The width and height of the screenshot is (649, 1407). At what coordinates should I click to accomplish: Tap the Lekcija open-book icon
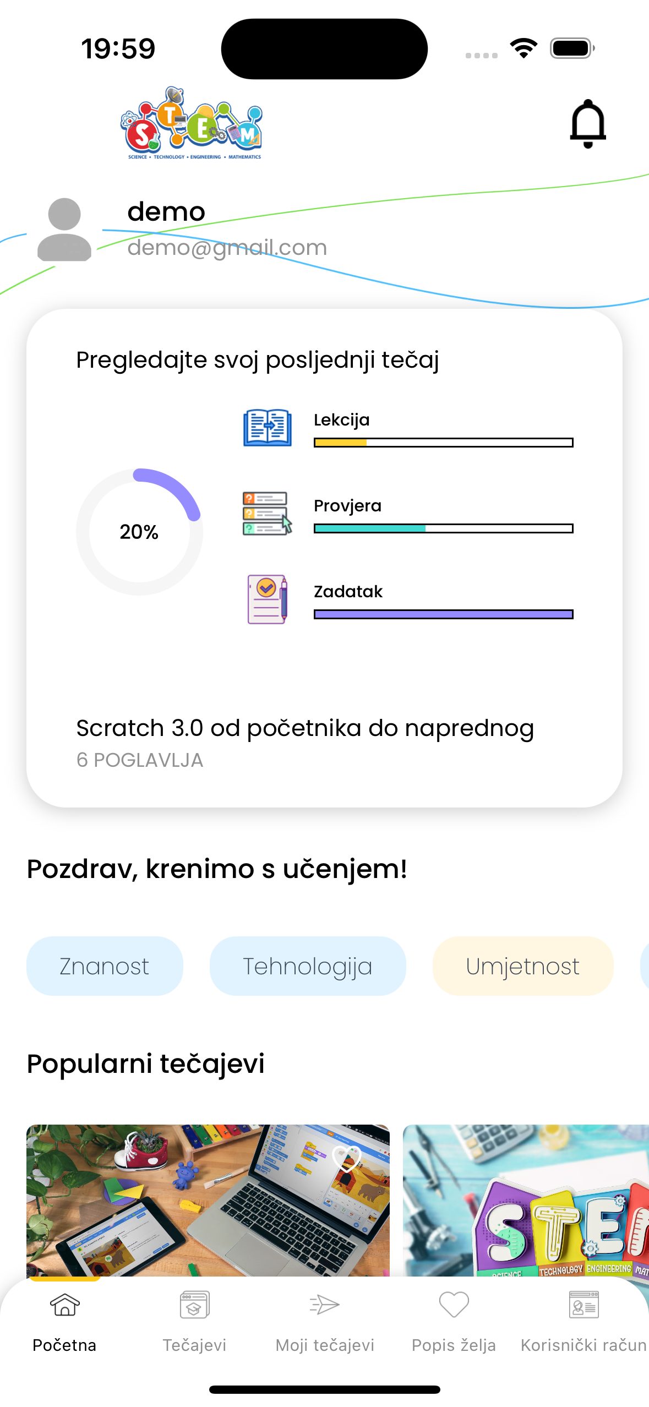[x=268, y=428]
